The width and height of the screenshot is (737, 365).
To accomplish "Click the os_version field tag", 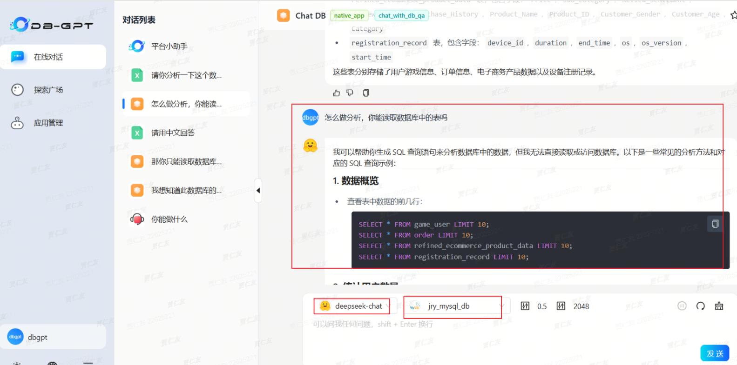I will pyautogui.click(x=661, y=43).
